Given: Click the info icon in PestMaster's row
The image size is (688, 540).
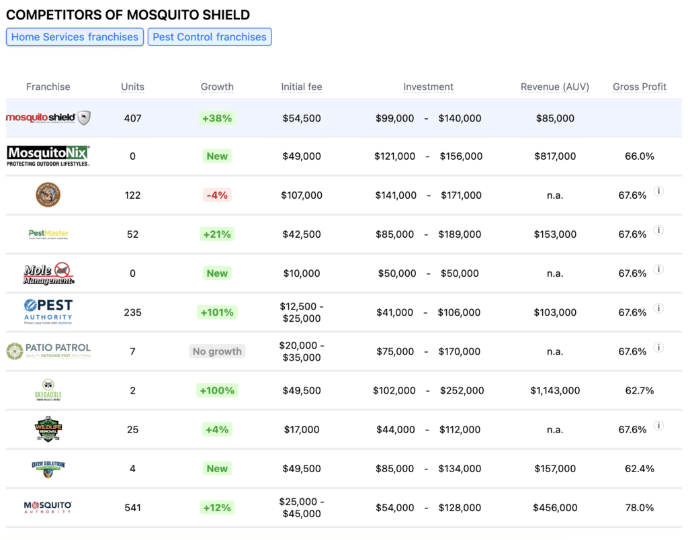Looking at the screenshot, I should tap(658, 230).
